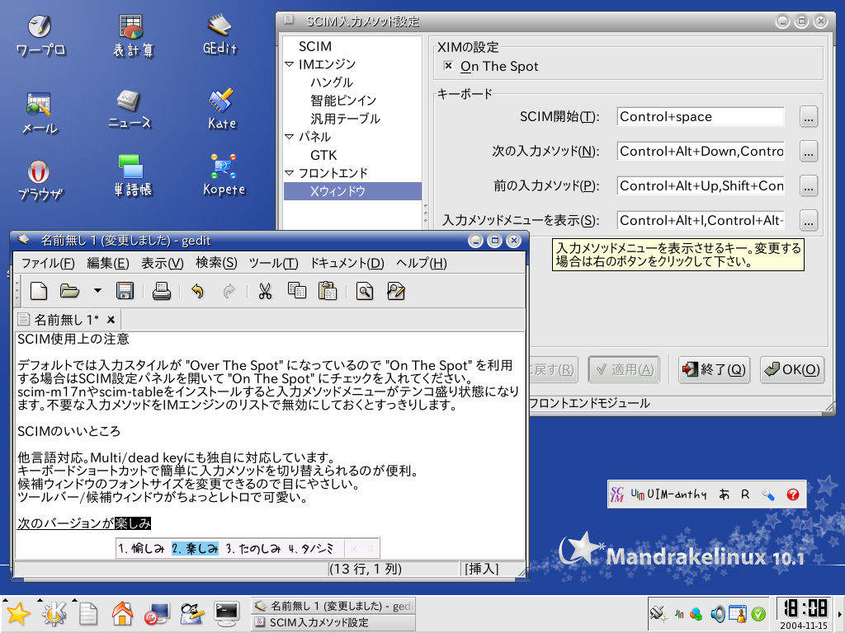
Task: Collapse the IMエンジン tree node
Action: coord(290,64)
